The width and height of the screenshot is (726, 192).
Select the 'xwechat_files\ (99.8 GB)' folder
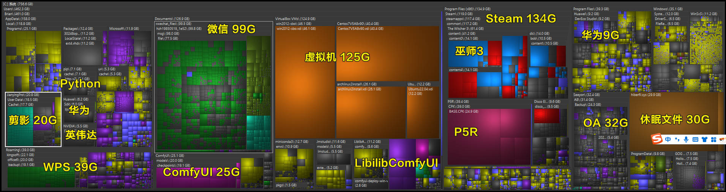[174, 24]
